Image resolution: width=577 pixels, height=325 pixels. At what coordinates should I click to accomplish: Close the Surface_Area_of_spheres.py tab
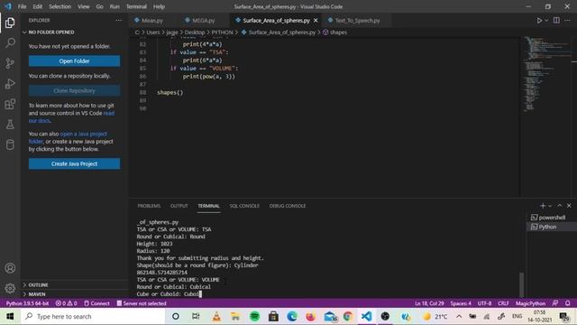pos(316,21)
